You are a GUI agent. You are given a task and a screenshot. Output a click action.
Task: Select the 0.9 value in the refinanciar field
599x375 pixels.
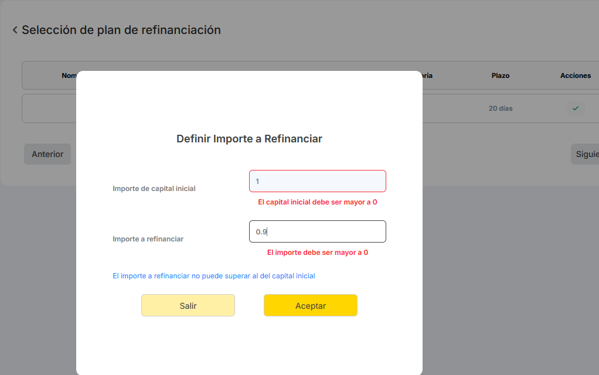click(261, 231)
